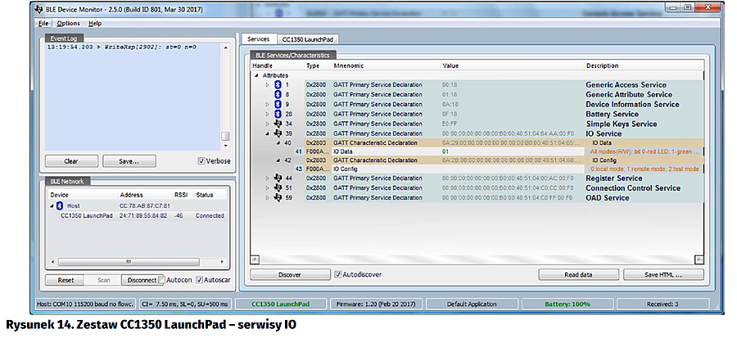
Task: Click Bluetooth icon of Device Information Service
Action: (277, 105)
